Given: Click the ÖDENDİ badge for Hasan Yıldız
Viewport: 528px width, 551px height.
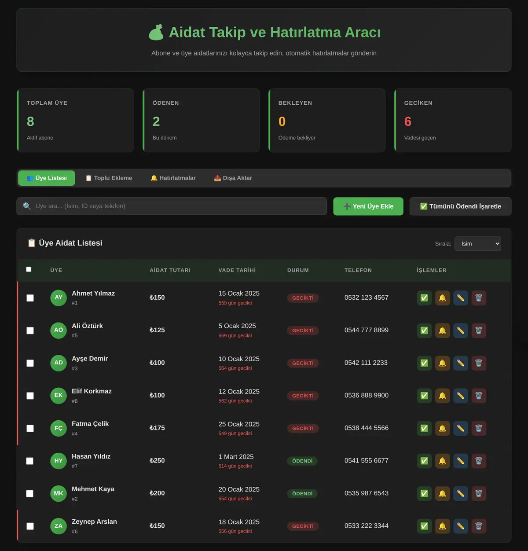Looking at the screenshot, I should tap(302, 461).
